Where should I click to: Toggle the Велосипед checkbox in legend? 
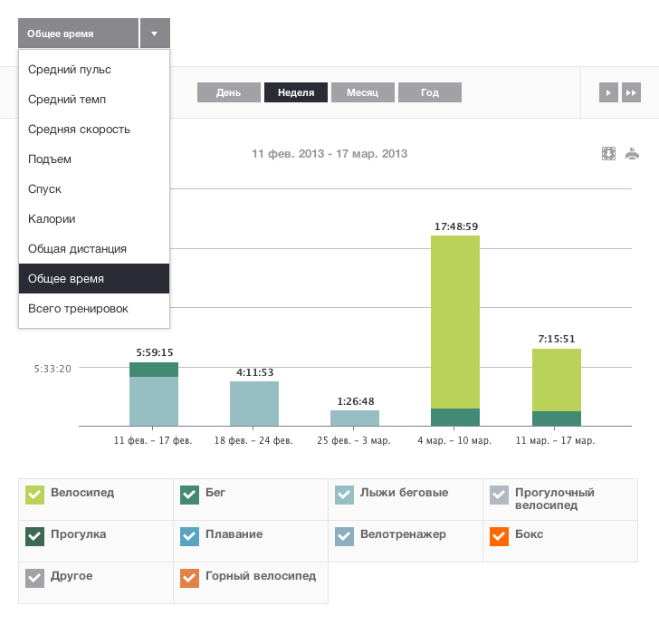[x=35, y=495]
